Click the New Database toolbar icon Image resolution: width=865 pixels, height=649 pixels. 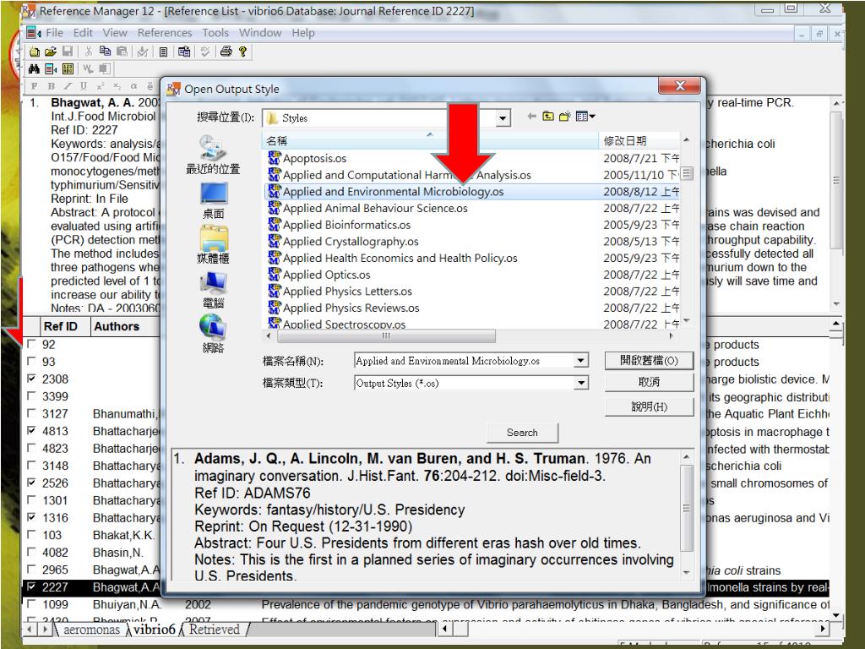(x=34, y=52)
